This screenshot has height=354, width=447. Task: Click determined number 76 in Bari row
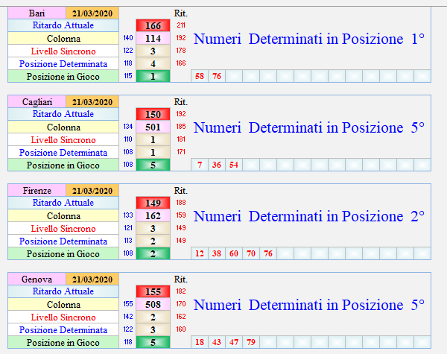click(217, 76)
